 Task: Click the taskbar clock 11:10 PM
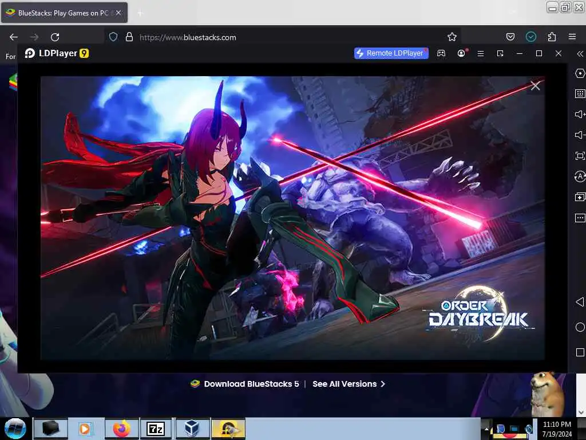point(557,425)
